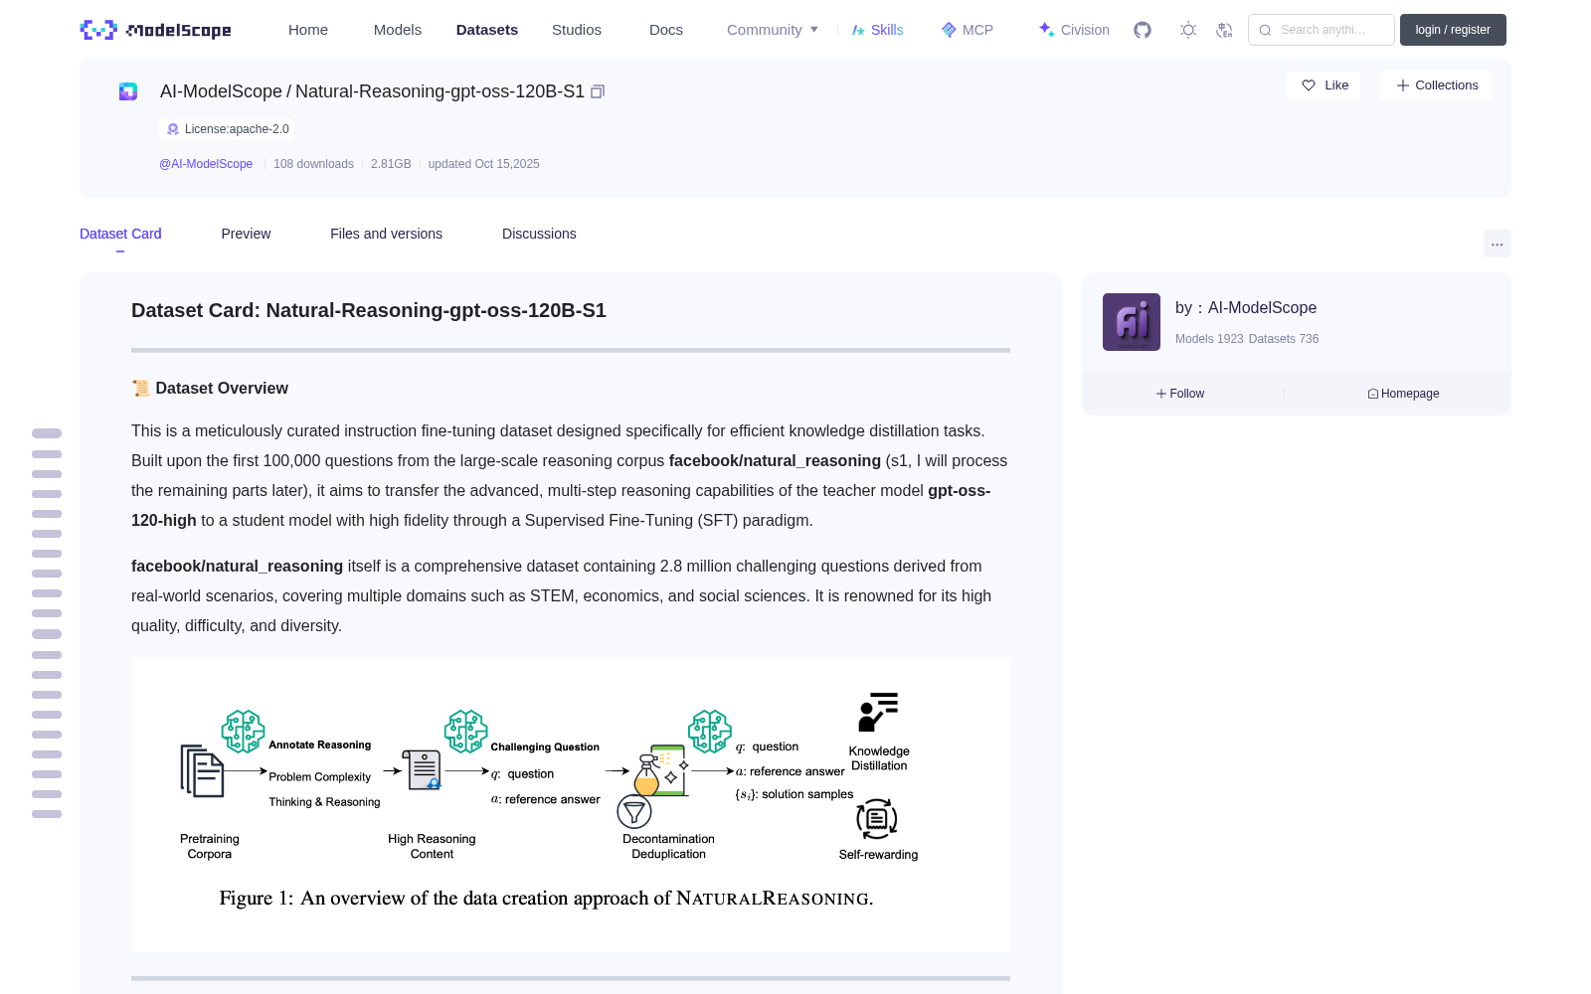Image resolution: width=1591 pixels, height=994 pixels.
Task: Open the MCP page
Action: point(968,30)
